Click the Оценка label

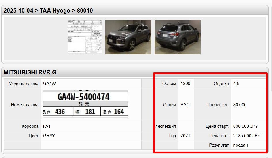point(221,84)
